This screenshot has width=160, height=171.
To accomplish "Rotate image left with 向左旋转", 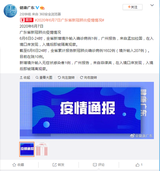I will click(x=66, y=78).
